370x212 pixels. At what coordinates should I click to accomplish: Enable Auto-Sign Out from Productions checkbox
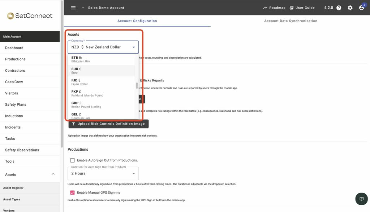tap(72, 160)
